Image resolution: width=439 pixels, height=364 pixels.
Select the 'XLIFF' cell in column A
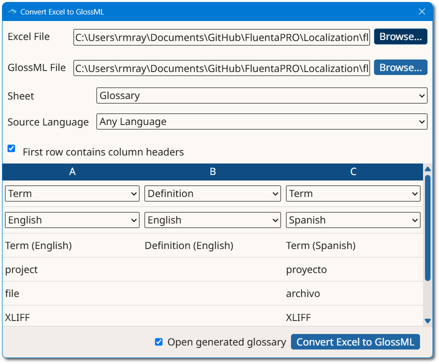73,316
